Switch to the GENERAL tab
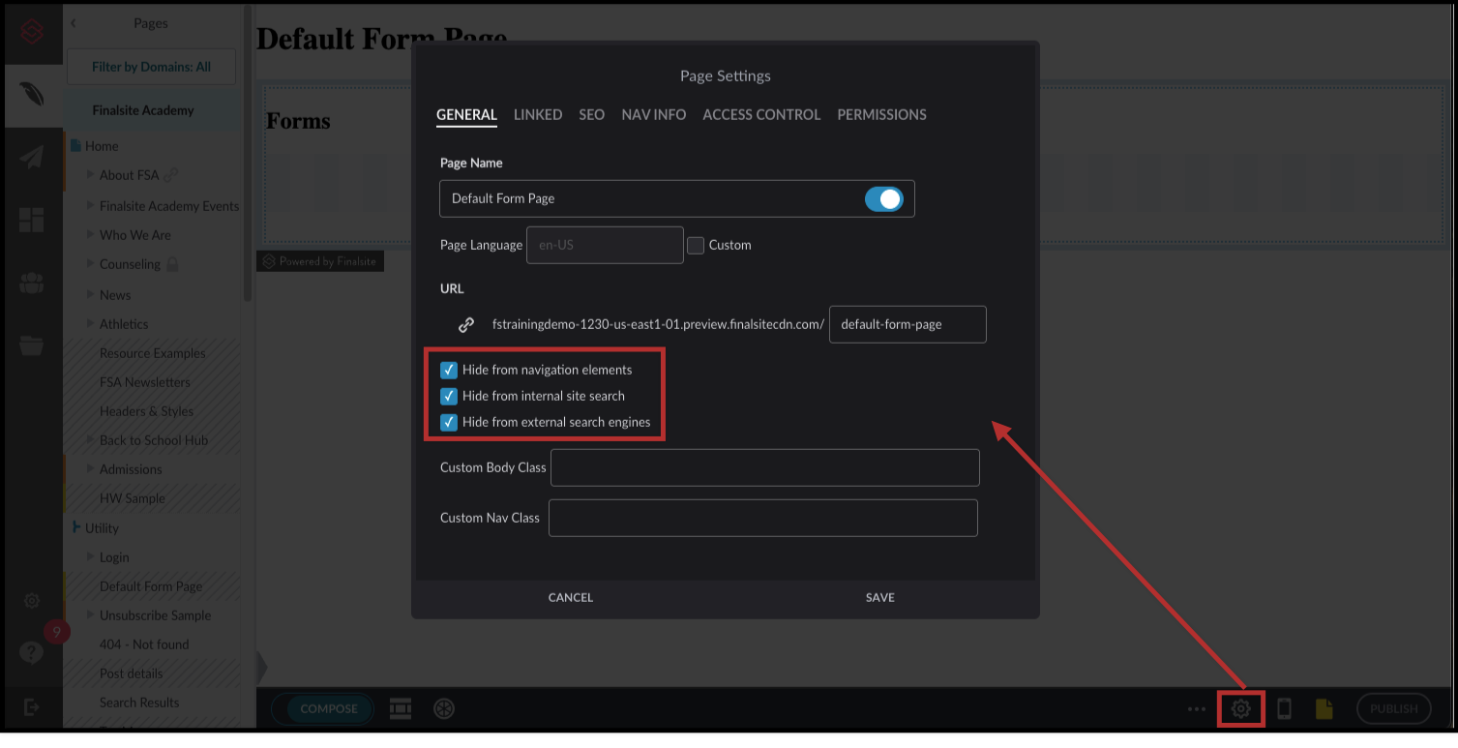 [466, 114]
